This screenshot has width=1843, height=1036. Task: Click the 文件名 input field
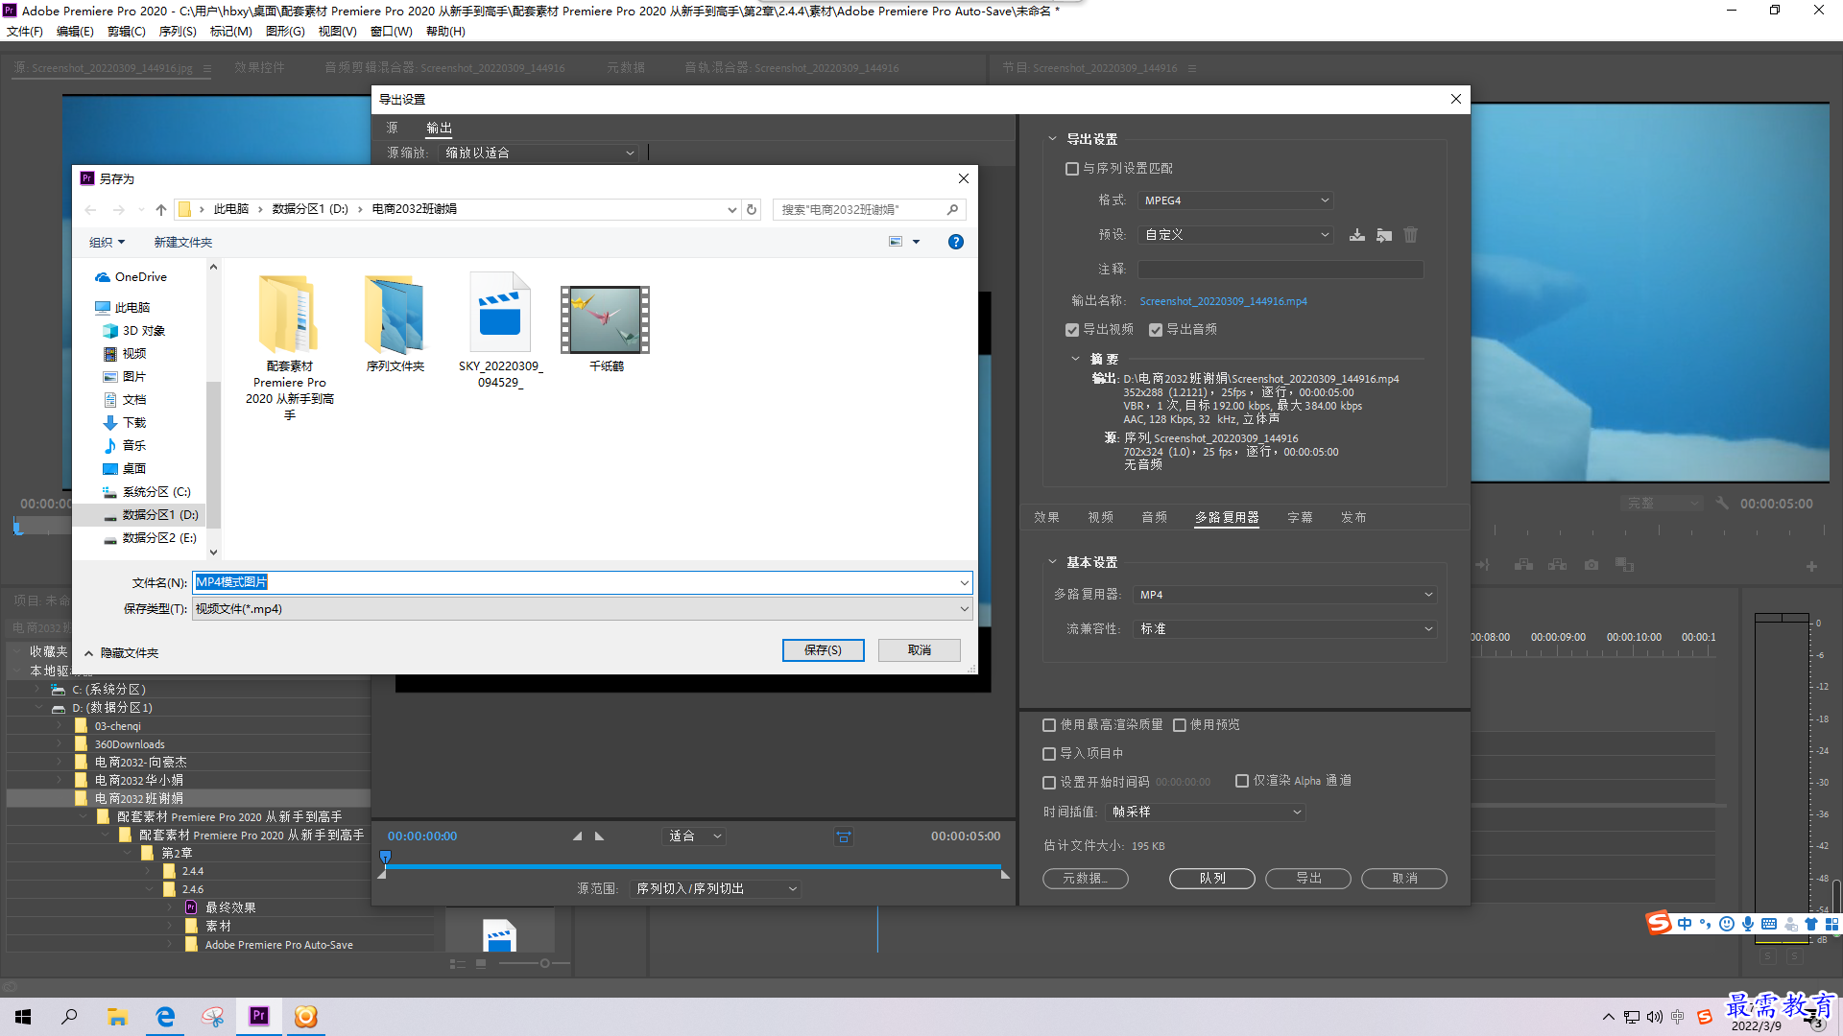(582, 582)
